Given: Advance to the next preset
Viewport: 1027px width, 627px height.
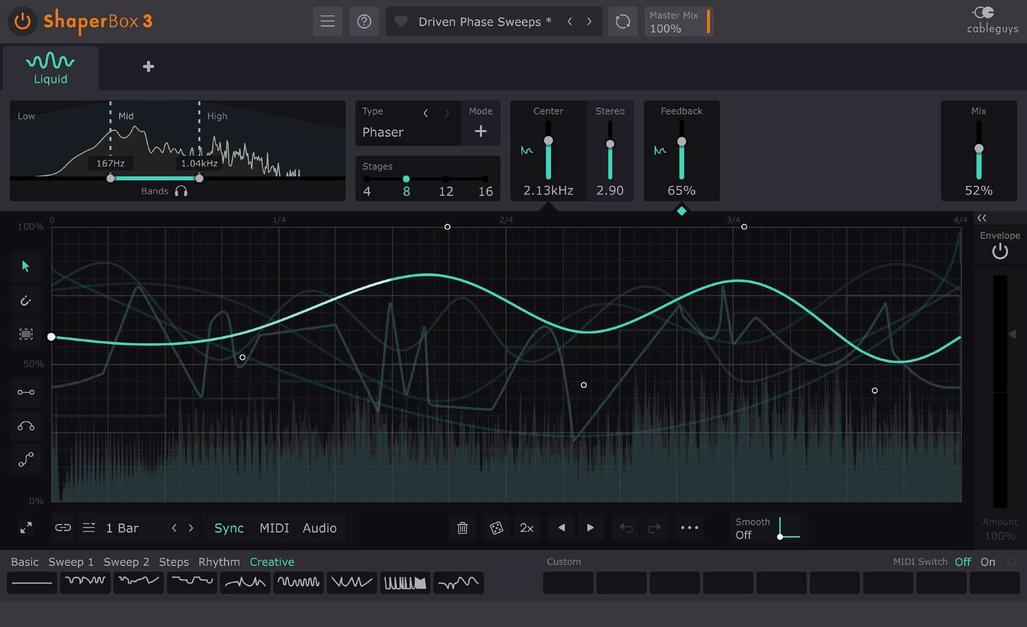Looking at the screenshot, I should (x=589, y=21).
